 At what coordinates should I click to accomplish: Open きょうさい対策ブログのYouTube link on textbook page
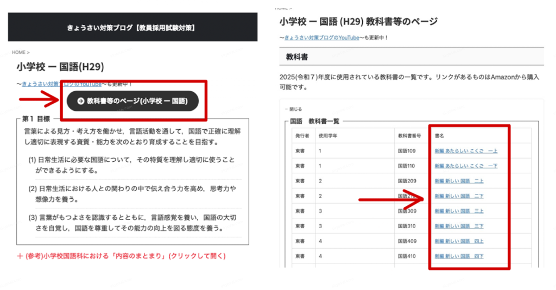click(x=321, y=37)
